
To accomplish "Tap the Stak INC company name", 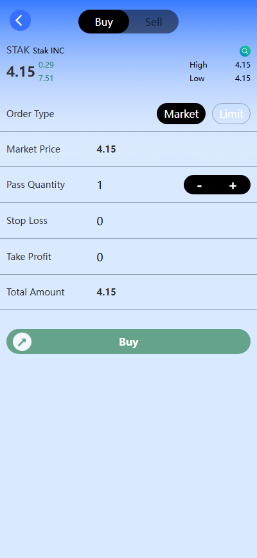I will (x=49, y=51).
